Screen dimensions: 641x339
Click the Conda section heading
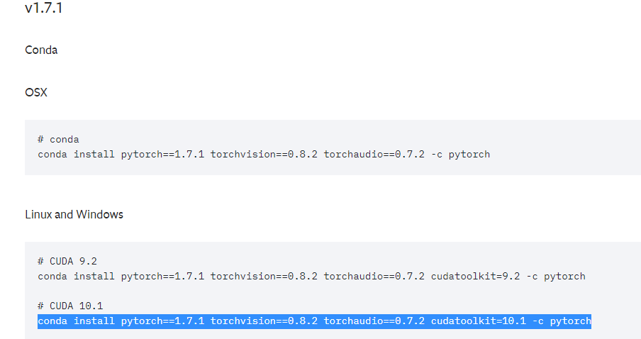point(41,50)
